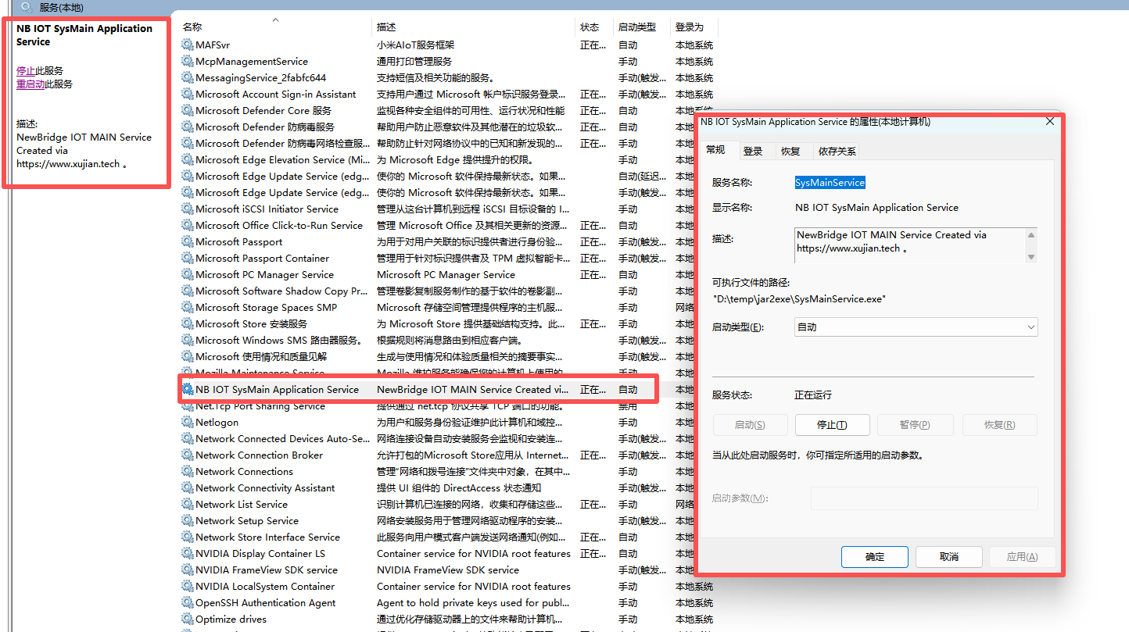This screenshot has height=632, width=1129.
Task: Open the 依存关系 tab
Action: click(837, 152)
